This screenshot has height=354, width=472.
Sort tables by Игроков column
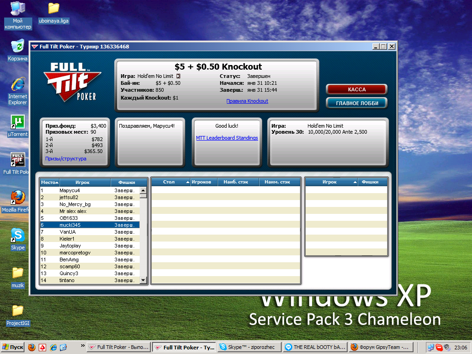click(x=205, y=182)
